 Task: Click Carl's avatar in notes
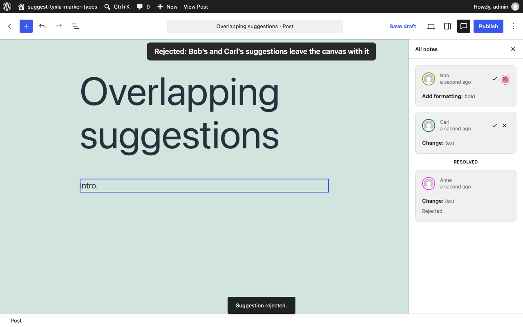pyautogui.click(x=429, y=125)
